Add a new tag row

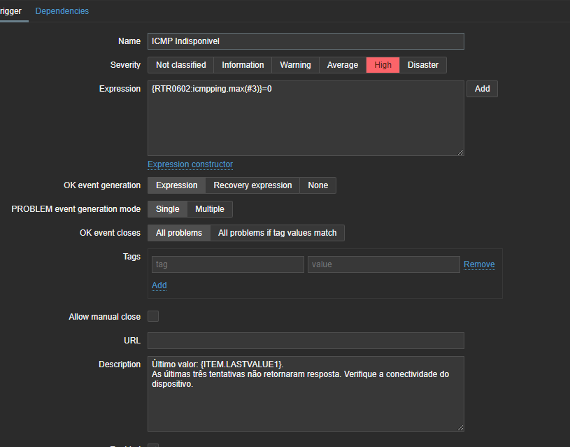tap(159, 285)
